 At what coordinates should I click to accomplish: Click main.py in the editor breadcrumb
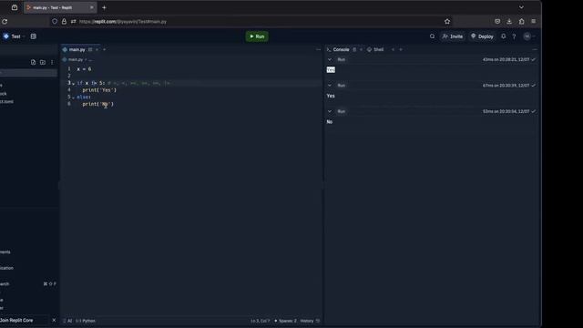coord(76,59)
